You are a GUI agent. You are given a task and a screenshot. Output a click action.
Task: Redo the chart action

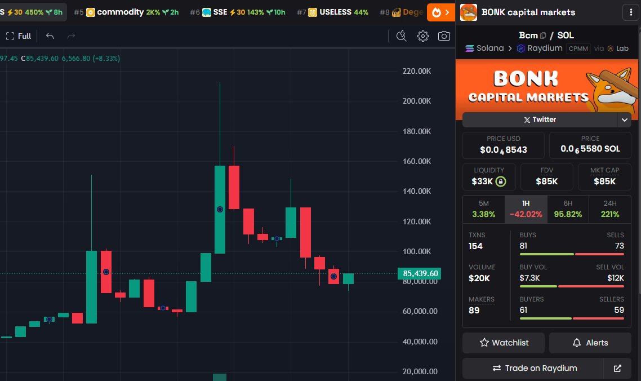[x=71, y=36]
